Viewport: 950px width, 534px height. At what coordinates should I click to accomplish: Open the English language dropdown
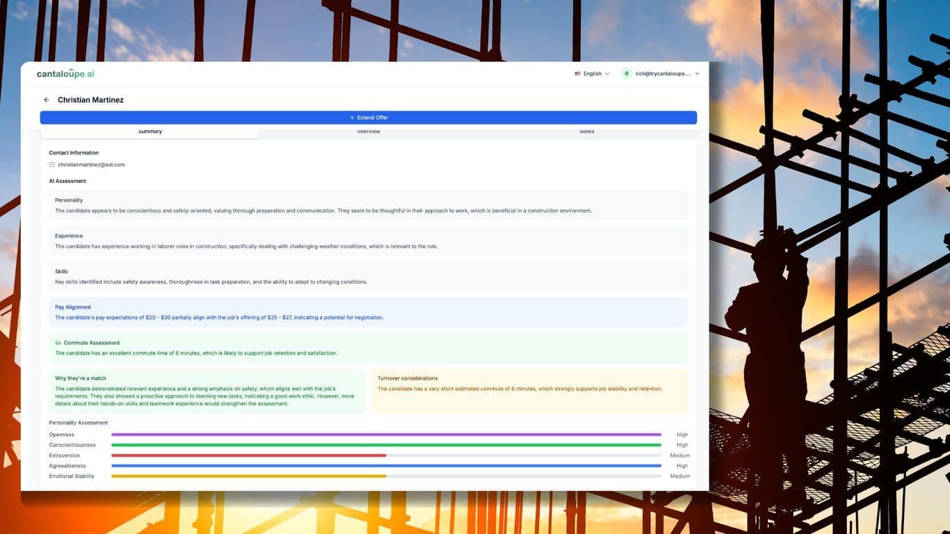592,73
